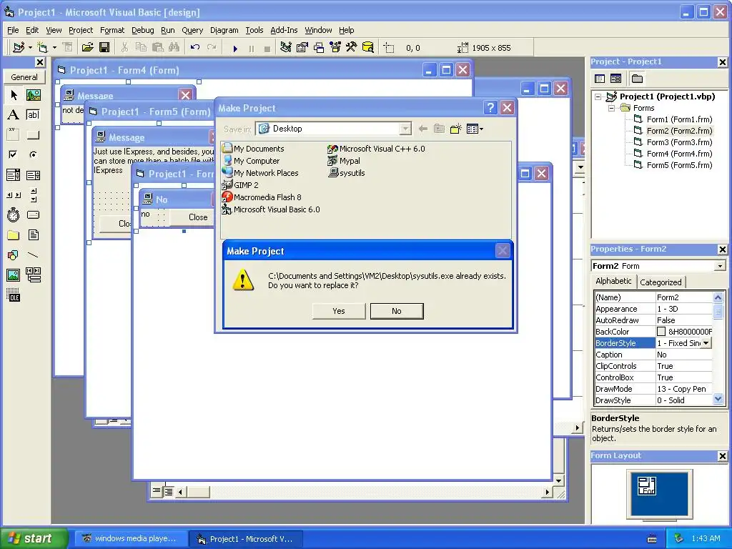Collapse the Project1 (Project1.vbp) tree node

[x=598, y=97]
